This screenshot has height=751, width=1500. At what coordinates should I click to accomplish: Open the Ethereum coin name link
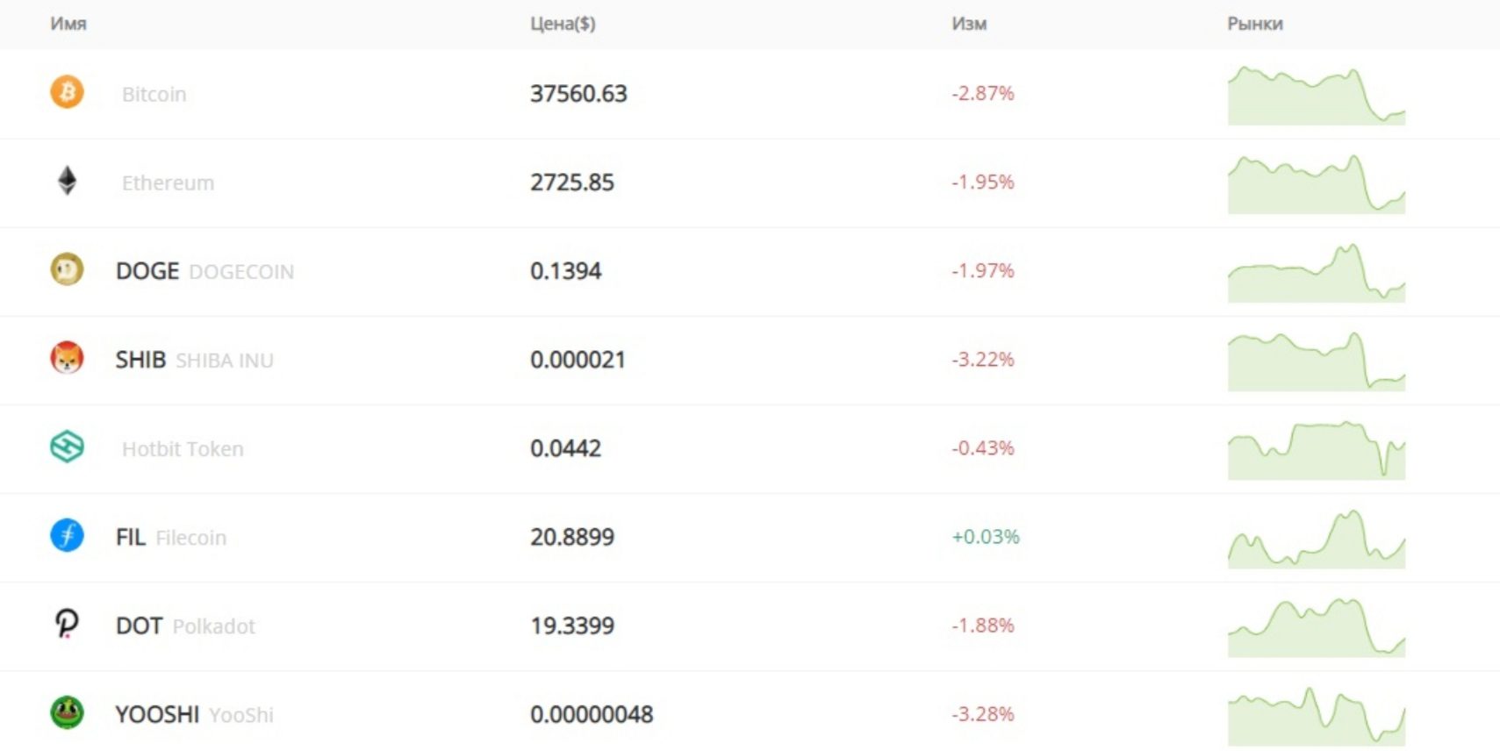coord(168,182)
